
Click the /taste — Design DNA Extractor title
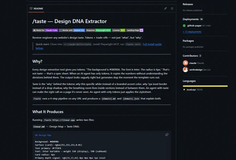69,21
